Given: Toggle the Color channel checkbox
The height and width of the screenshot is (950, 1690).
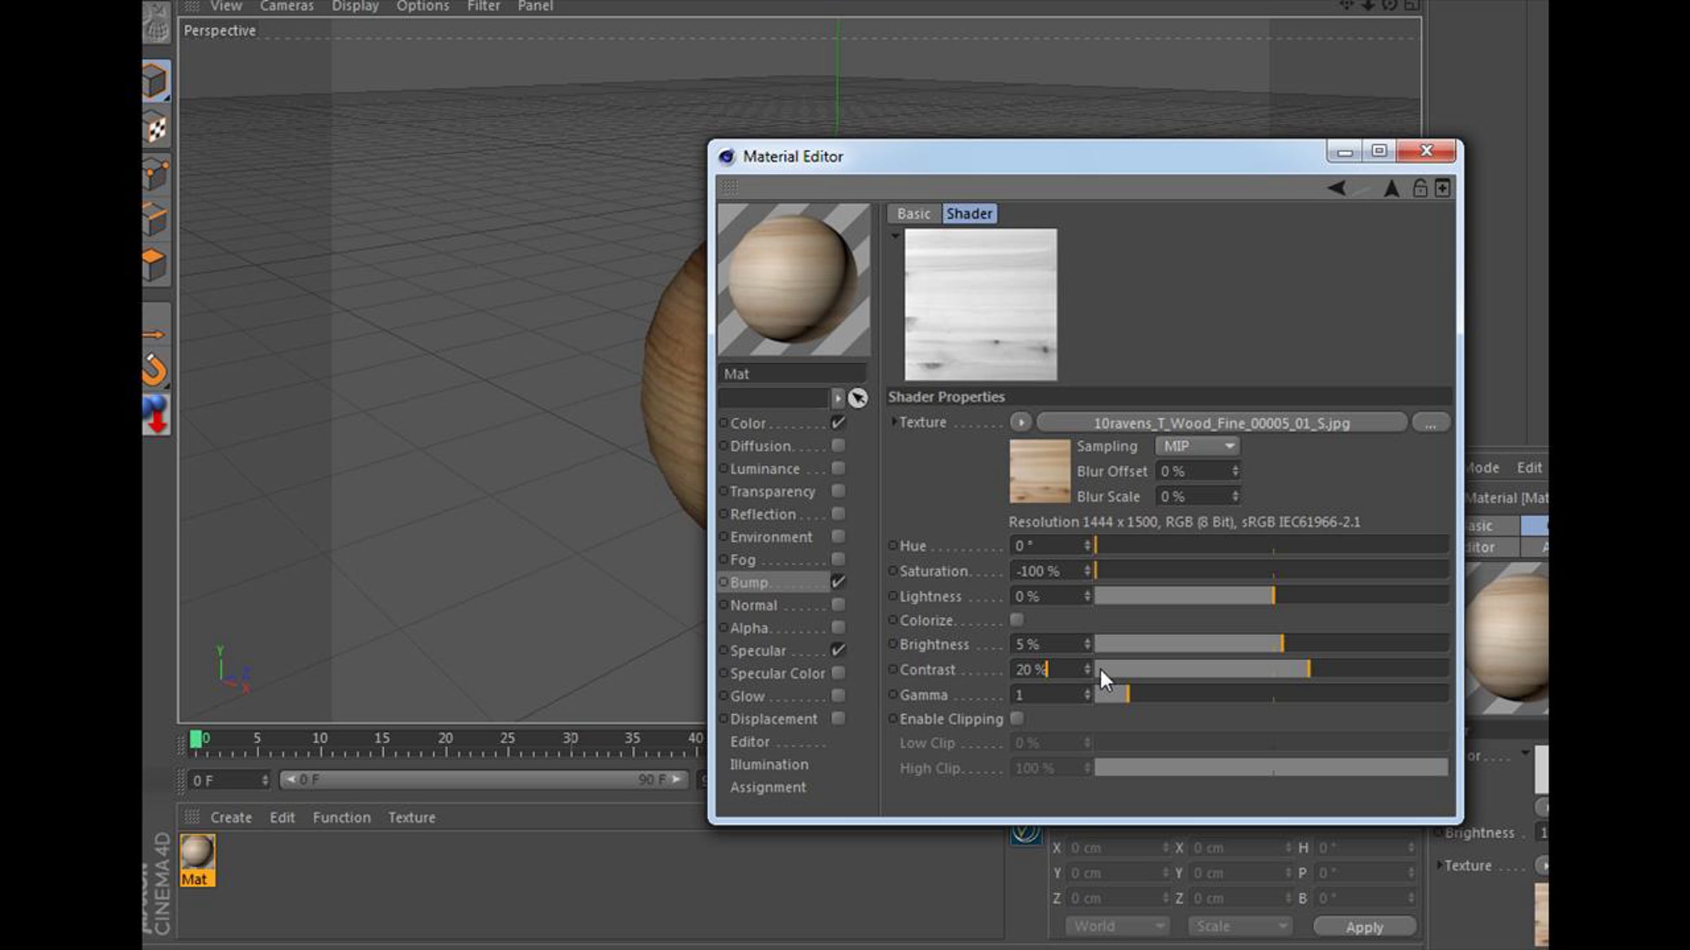Looking at the screenshot, I should 838,423.
